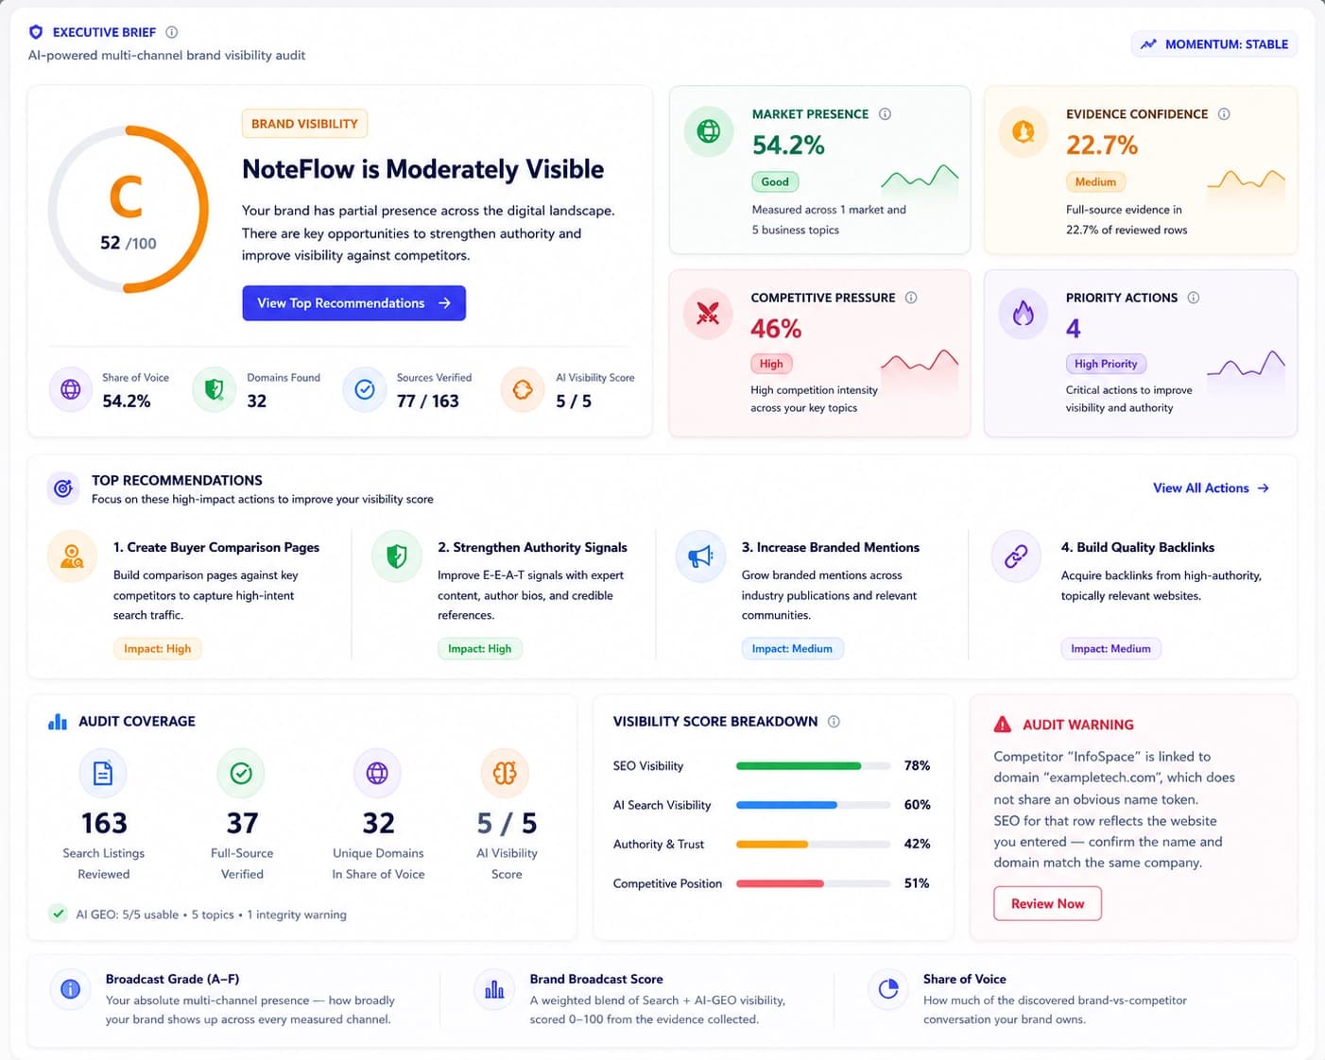Click the AI GEO usable status checkmark
The height and width of the screenshot is (1060, 1325).
[59, 914]
